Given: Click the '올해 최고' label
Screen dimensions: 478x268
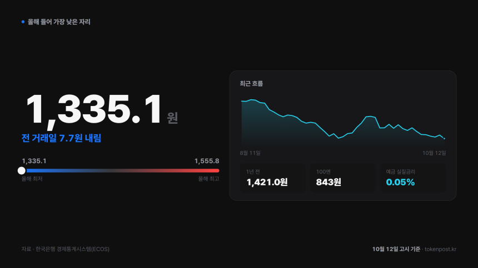Looking at the screenshot, I should pyautogui.click(x=208, y=179).
